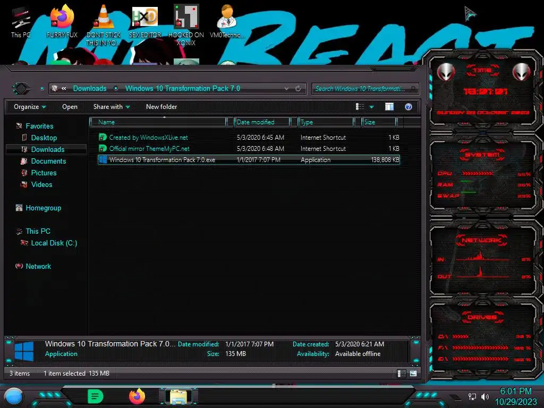Click the Explorer back navigation button

point(21,89)
